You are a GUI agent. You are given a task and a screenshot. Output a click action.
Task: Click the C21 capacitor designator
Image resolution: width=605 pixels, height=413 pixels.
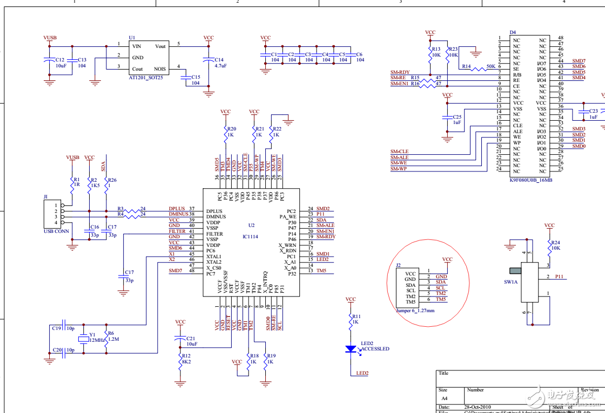coord(191,338)
